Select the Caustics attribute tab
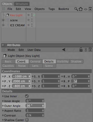The image size is (93, 122). [8, 66]
